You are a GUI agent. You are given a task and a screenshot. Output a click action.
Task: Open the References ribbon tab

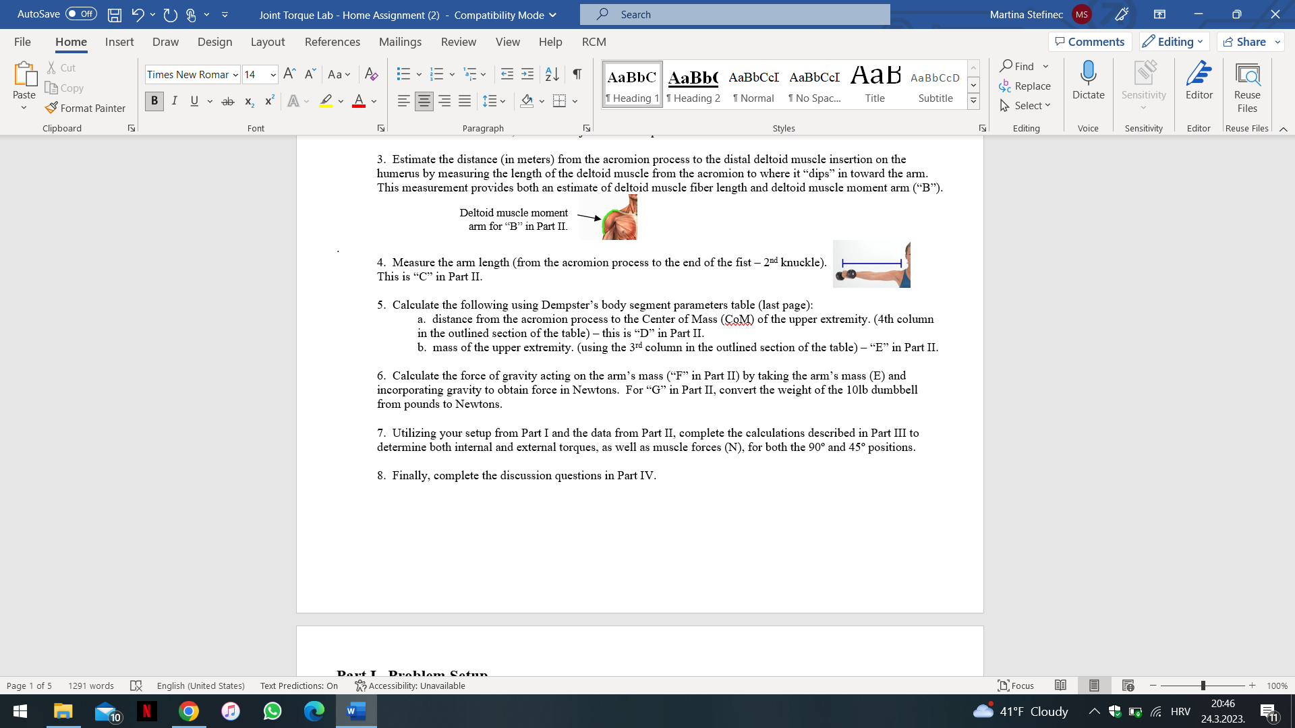[x=332, y=42]
